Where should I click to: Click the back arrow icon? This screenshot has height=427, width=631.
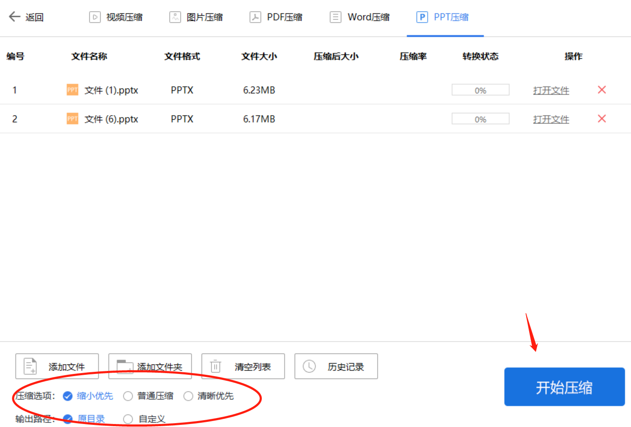click(15, 17)
